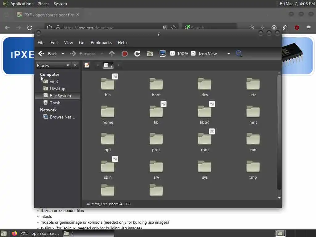Go up to parent folder arrow

click(x=112, y=54)
